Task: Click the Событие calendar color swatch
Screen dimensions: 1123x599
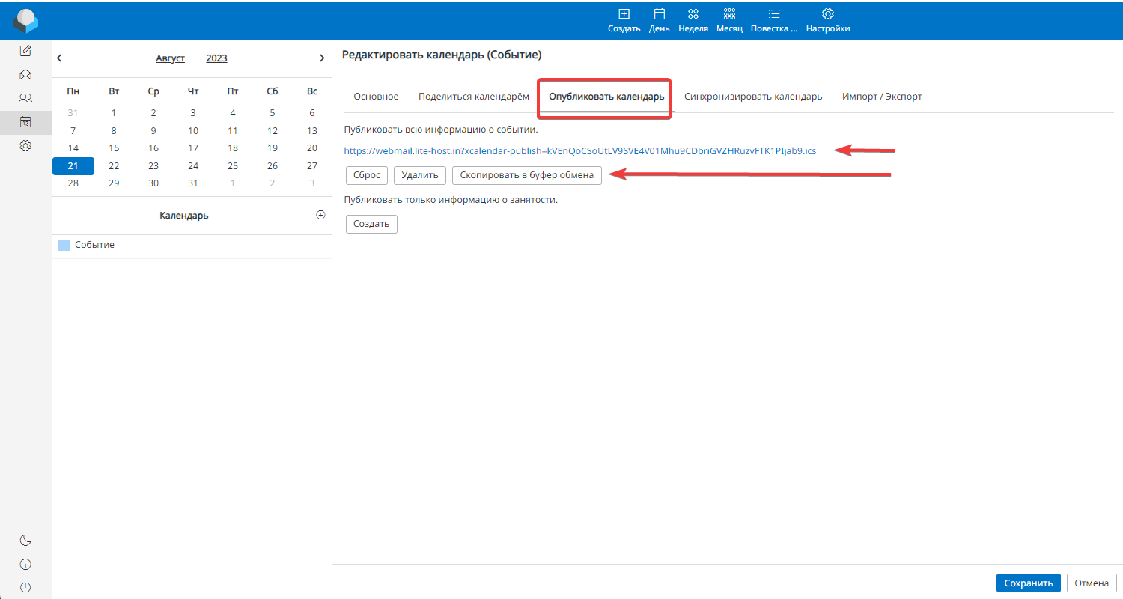Action: point(64,245)
